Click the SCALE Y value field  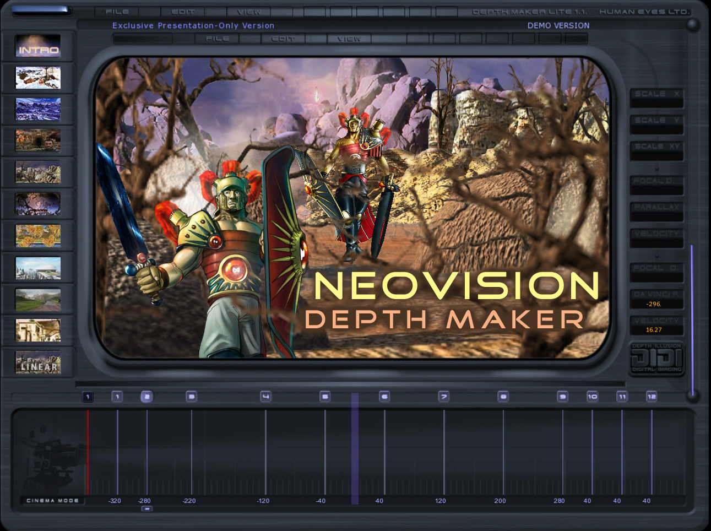point(656,125)
